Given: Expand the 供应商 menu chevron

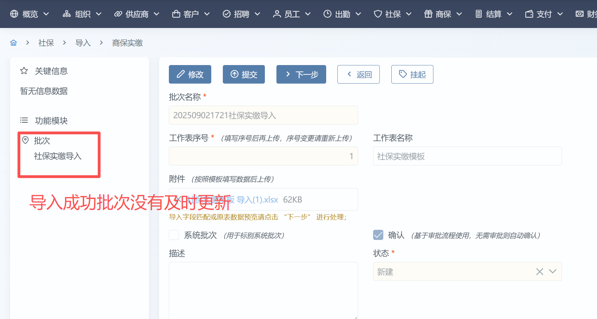Looking at the screenshot, I should point(157,14).
